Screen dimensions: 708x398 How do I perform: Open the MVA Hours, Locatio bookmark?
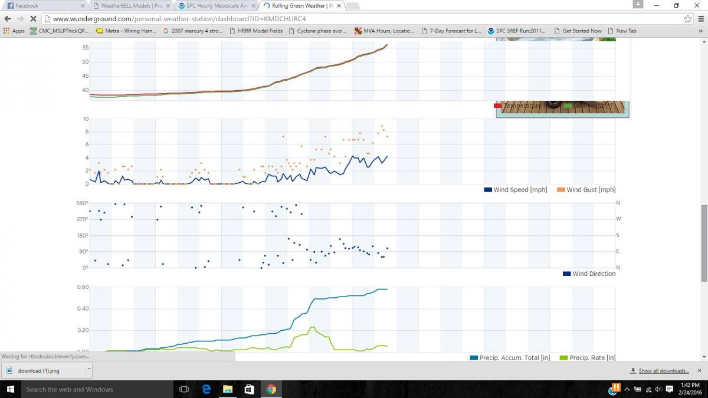coord(384,31)
